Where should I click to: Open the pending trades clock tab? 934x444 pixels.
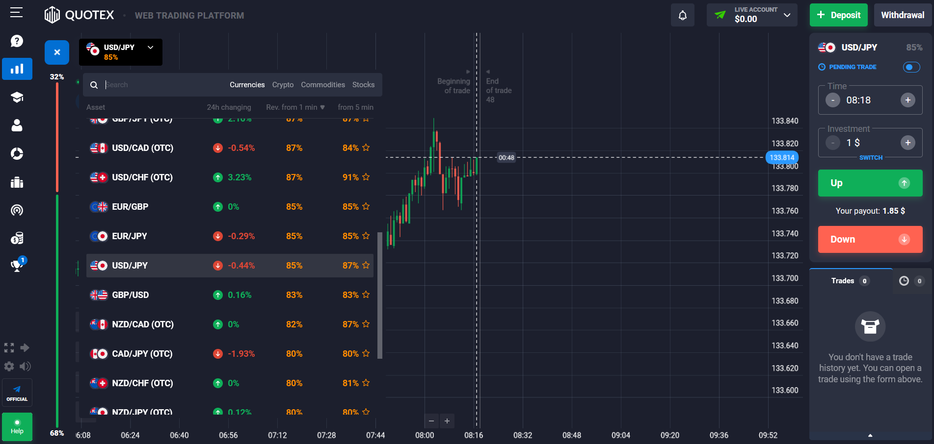point(911,281)
